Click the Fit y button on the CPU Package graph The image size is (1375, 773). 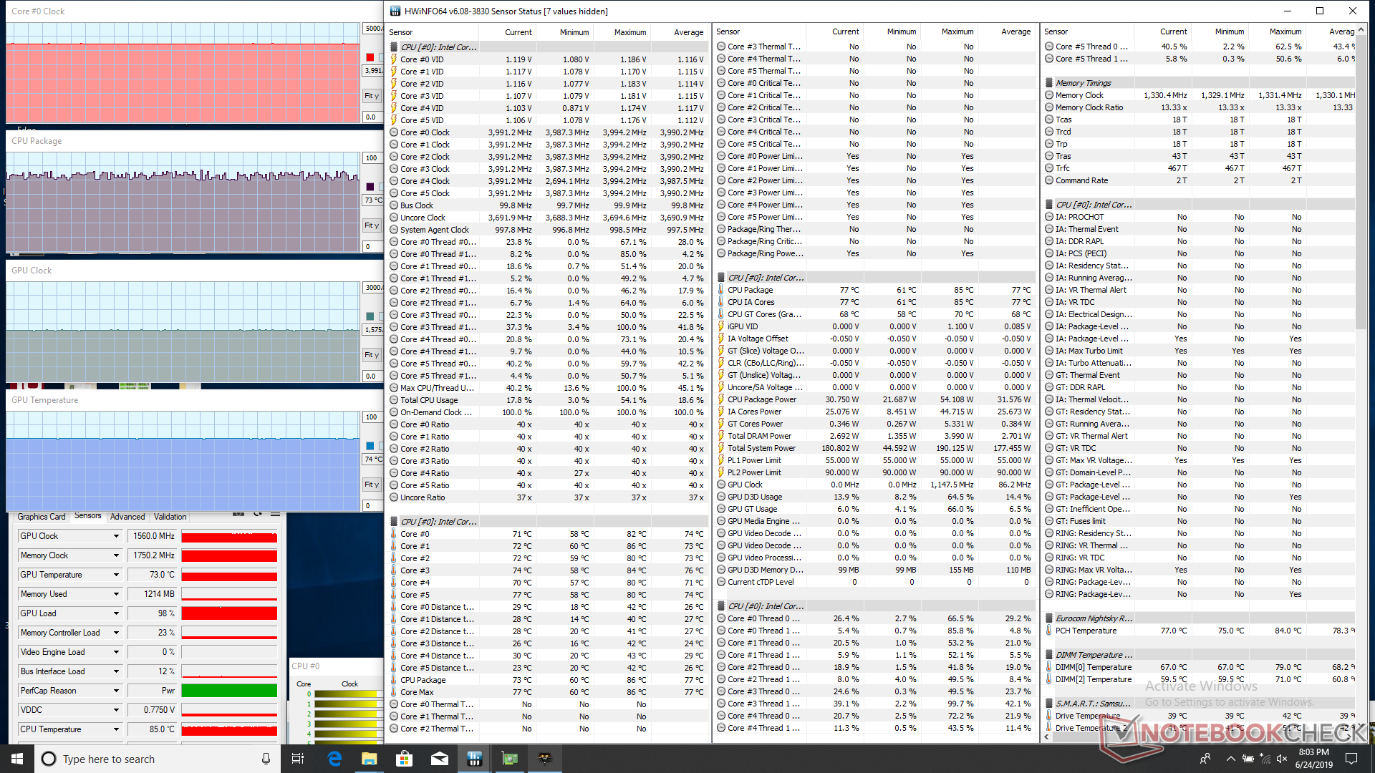click(371, 225)
